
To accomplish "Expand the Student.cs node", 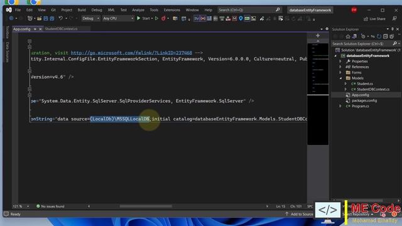I will click(345, 83).
